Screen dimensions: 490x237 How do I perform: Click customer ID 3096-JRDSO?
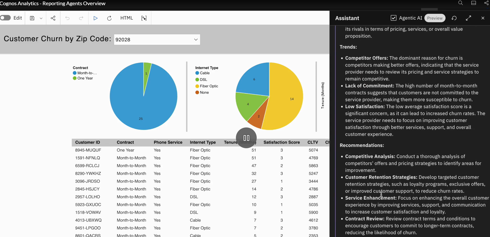click(x=88, y=181)
